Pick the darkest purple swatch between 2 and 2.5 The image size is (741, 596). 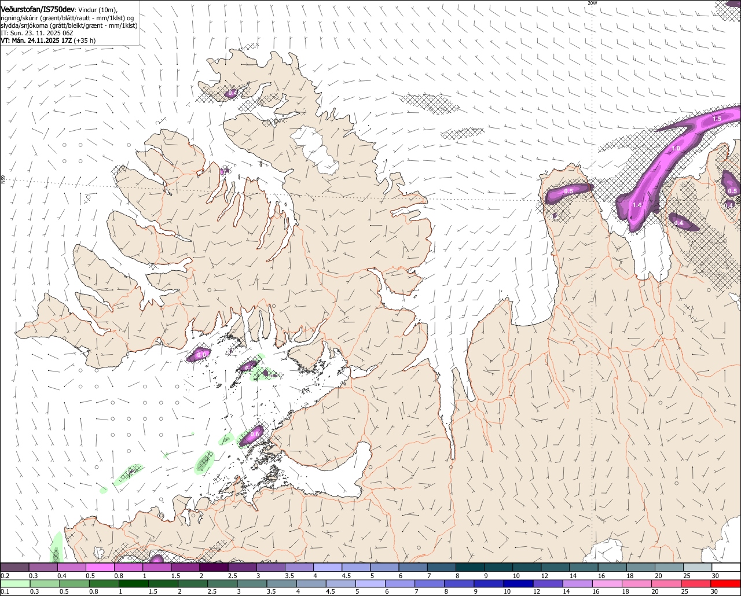click(x=214, y=568)
